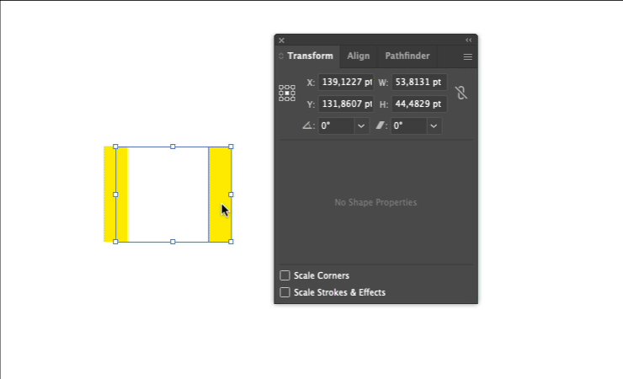
Task: Click the Y position field 131,8607 pt
Action: coord(346,104)
